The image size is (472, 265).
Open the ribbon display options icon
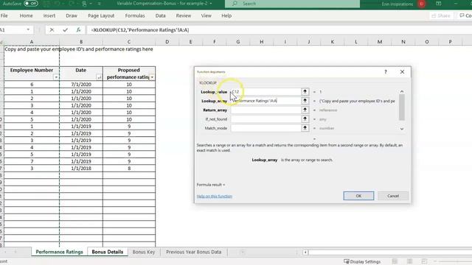438,4
